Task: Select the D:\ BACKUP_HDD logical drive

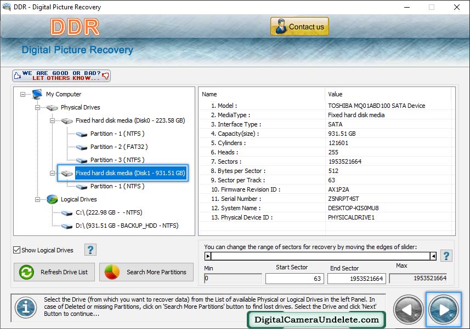Action: click(x=127, y=226)
